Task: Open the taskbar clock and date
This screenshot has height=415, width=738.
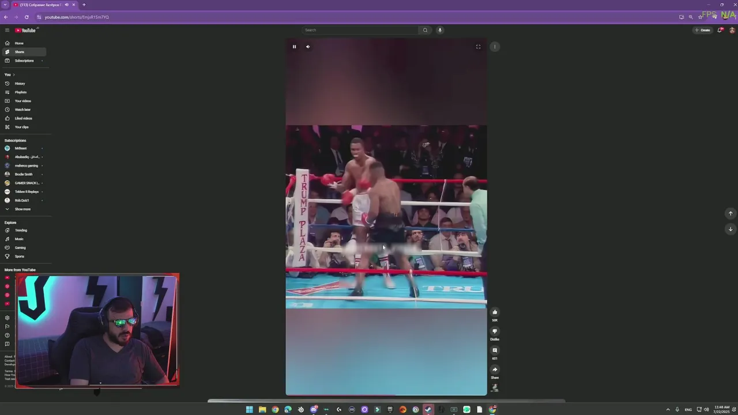Action: point(722,410)
